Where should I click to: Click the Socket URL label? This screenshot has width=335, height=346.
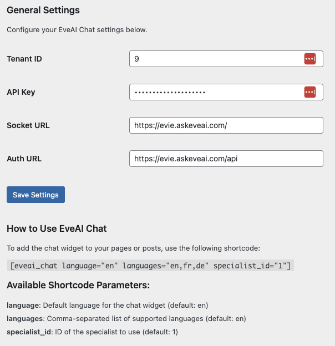(x=28, y=125)
